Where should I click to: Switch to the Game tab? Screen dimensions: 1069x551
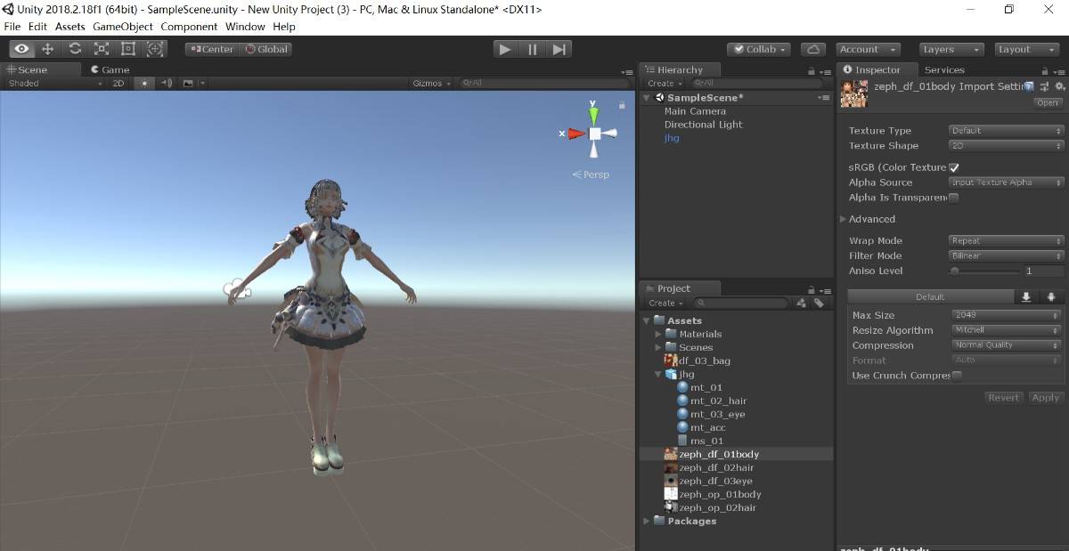110,69
